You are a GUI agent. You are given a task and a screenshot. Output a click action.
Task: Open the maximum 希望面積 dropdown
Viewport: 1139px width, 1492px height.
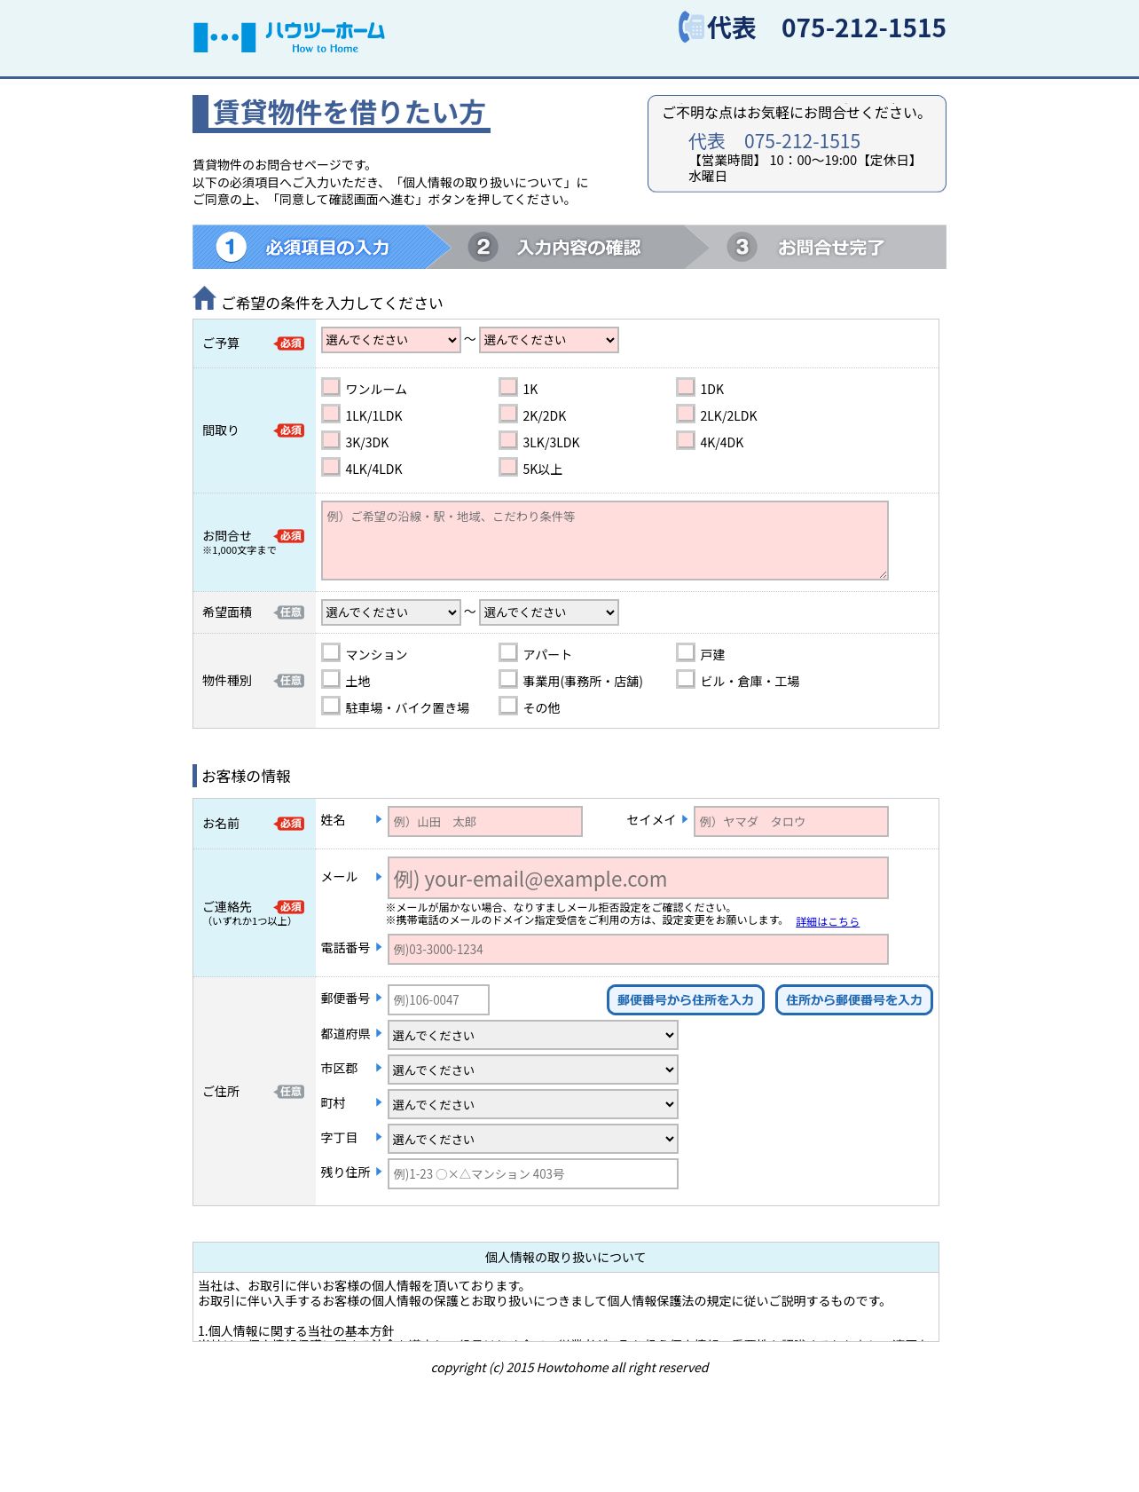pos(548,612)
